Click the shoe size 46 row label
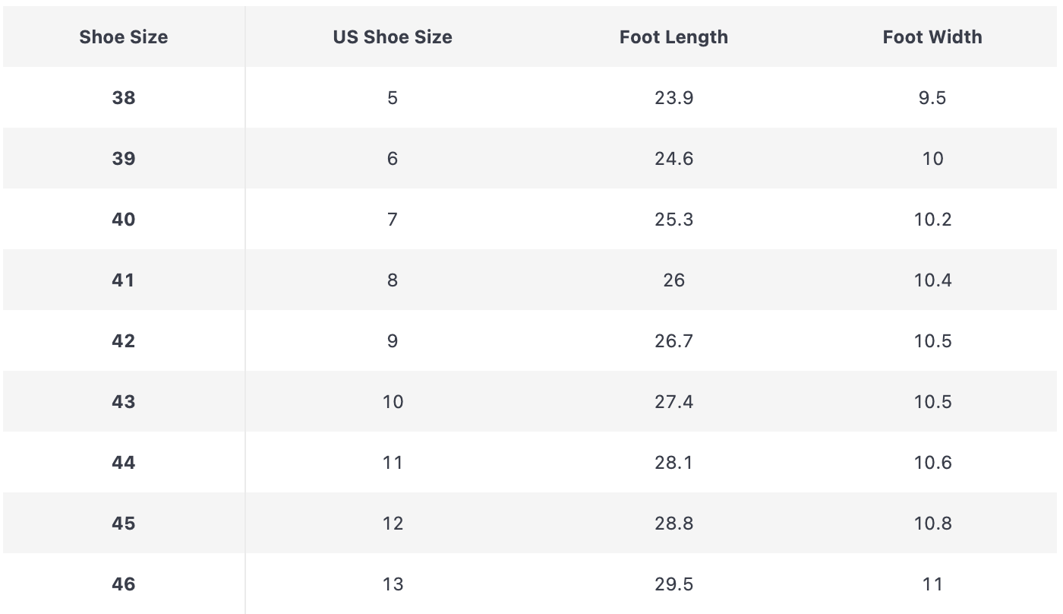Image resolution: width=1063 pixels, height=614 pixels. click(124, 584)
